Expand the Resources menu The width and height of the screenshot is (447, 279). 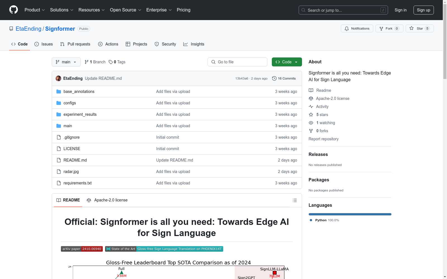point(92,10)
